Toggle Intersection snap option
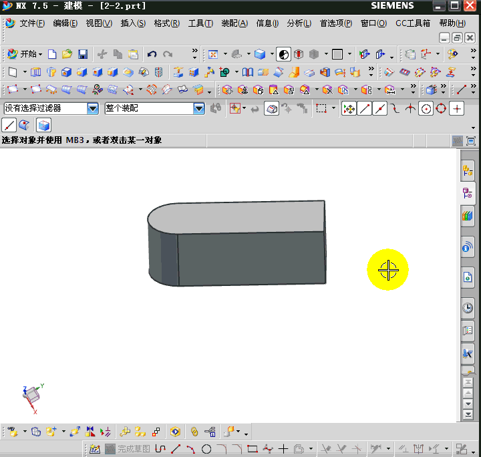481x457 pixels. tap(410, 109)
